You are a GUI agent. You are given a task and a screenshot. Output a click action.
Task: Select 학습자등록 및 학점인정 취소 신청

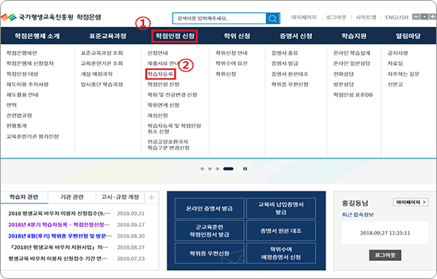(x=174, y=129)
